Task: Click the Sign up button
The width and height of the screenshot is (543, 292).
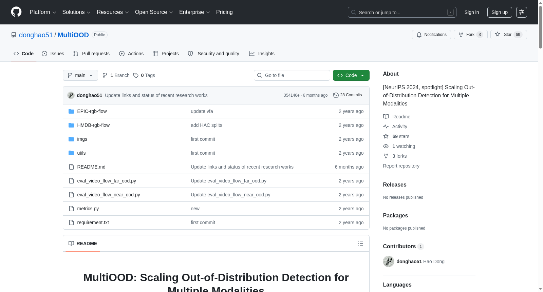Action: coord(500,12)
